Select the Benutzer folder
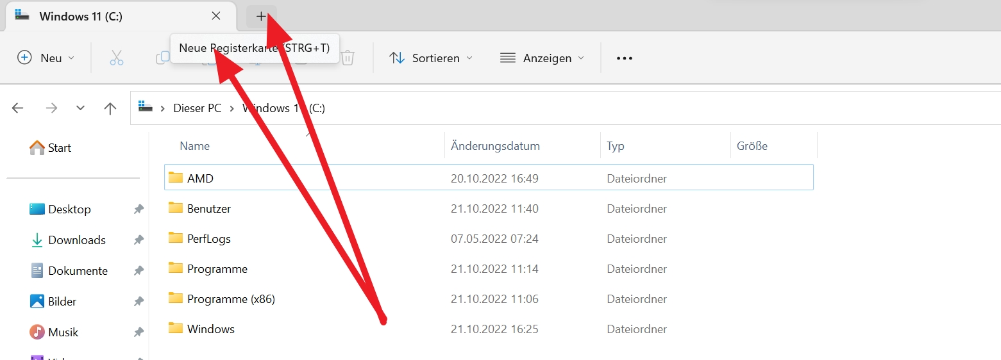 click(x=489, y=208)
